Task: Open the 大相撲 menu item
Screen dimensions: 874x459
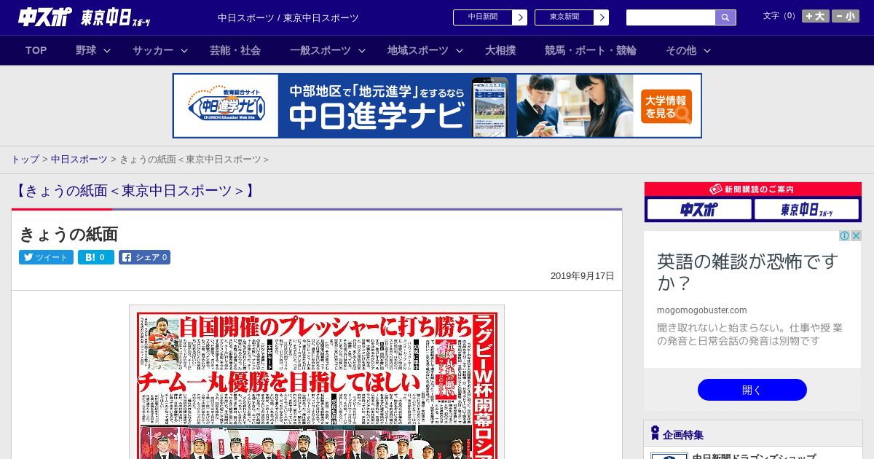Action: click(500, 50)
